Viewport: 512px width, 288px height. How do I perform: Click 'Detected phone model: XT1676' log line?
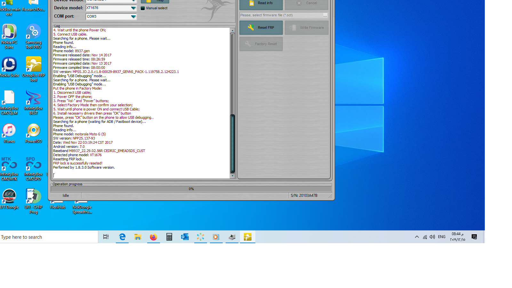(x=77, y=155)
